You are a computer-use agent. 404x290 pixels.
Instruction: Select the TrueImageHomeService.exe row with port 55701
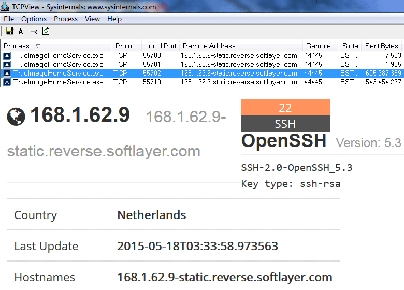pyautogui.click(x=202, y=64)
